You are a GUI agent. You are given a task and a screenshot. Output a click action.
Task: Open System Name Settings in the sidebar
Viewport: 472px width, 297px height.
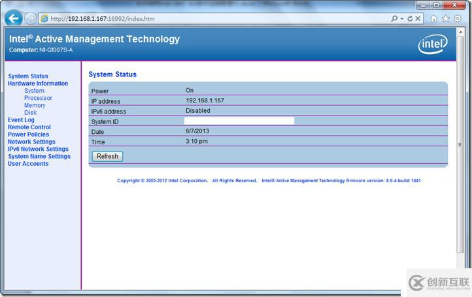point(39,156)
